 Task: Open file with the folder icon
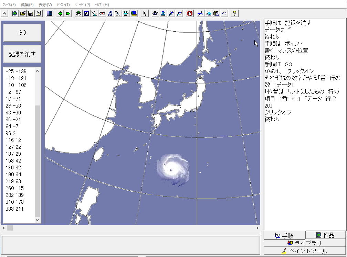(23, 13)
